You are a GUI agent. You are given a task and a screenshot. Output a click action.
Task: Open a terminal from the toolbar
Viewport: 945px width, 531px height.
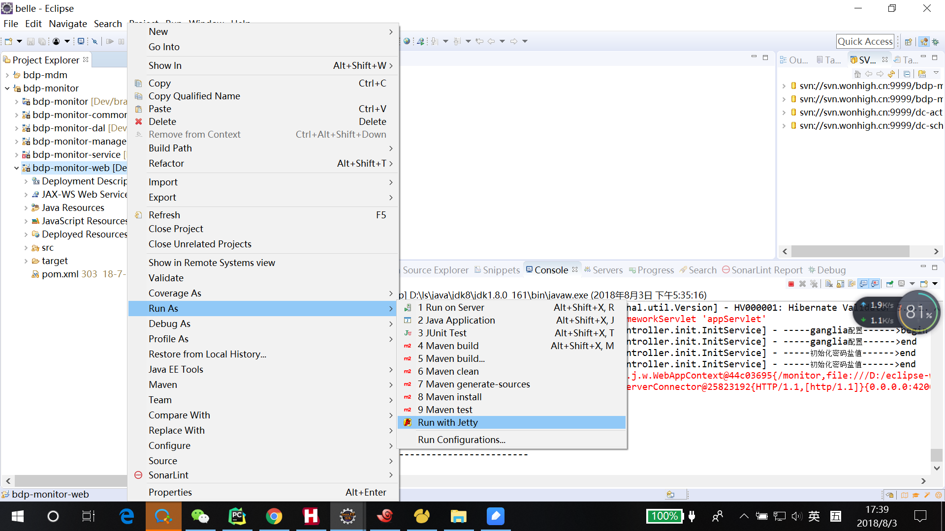click(x=81, y=42)
